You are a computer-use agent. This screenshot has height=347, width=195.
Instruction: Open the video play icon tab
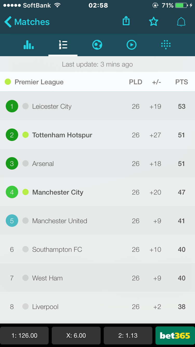click(132, 45)
